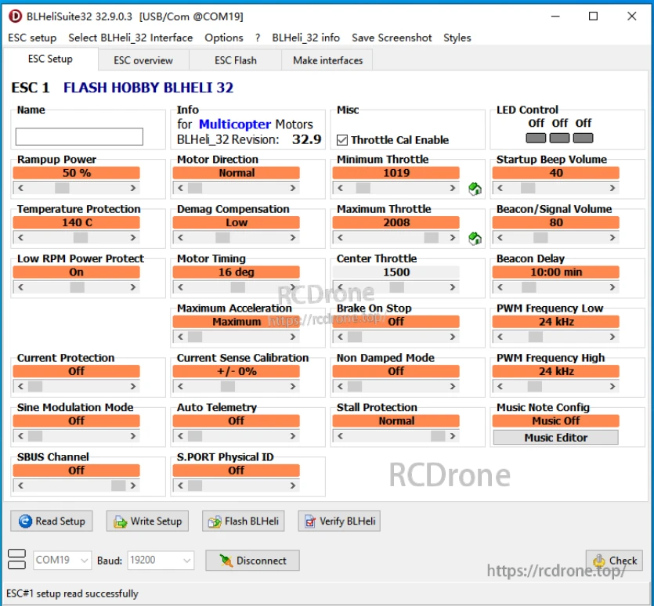Image resolution: width=654 pixels, height=606 pixels.
Task: Click the house icon beside Maximum Throttle
Action: pyautogui.click(x=475, y=239)
